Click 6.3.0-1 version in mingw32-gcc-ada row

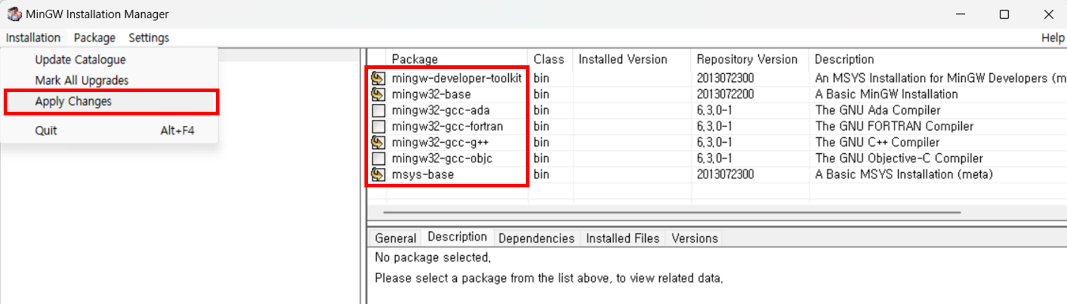coord(715,110)
